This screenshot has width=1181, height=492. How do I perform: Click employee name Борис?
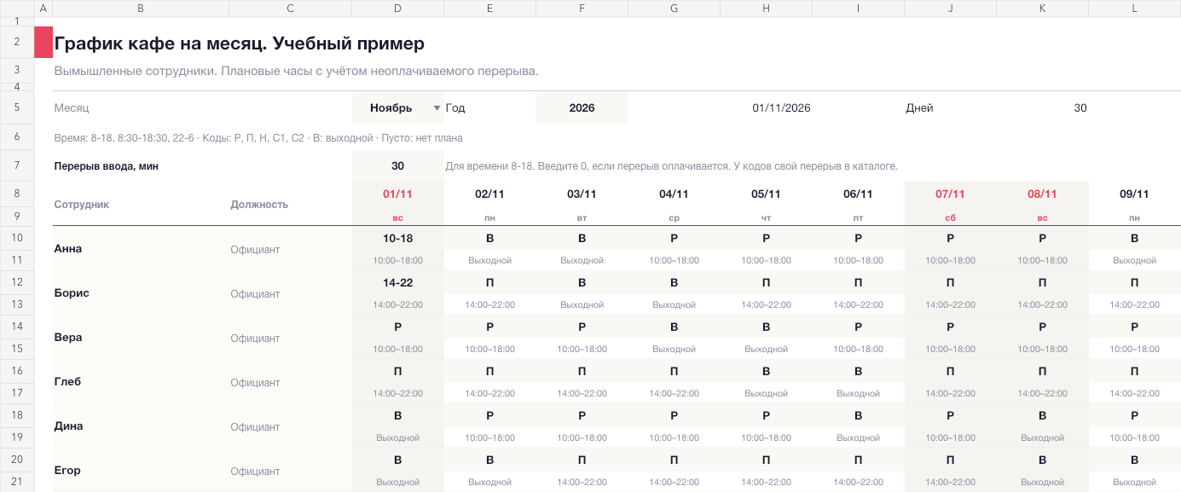pyautogui.click(x=72, y=293)
